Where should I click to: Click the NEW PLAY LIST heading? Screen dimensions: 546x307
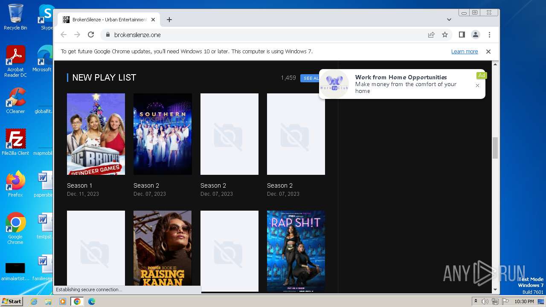[x=104, y=78]
